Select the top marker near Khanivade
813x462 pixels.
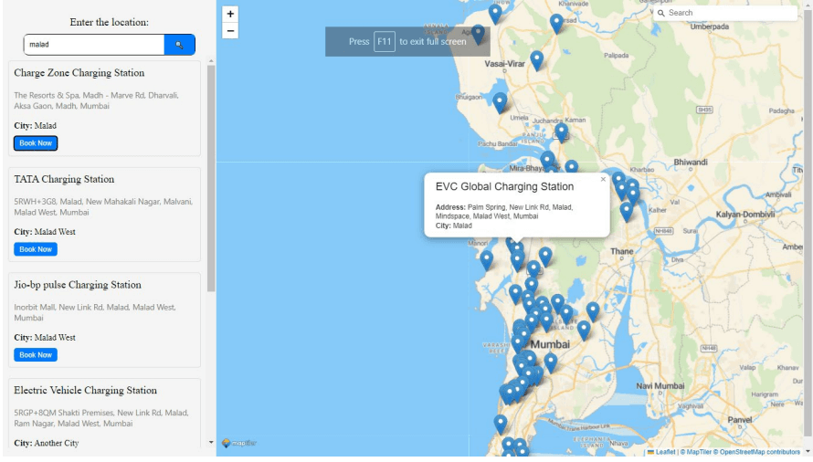557,24
